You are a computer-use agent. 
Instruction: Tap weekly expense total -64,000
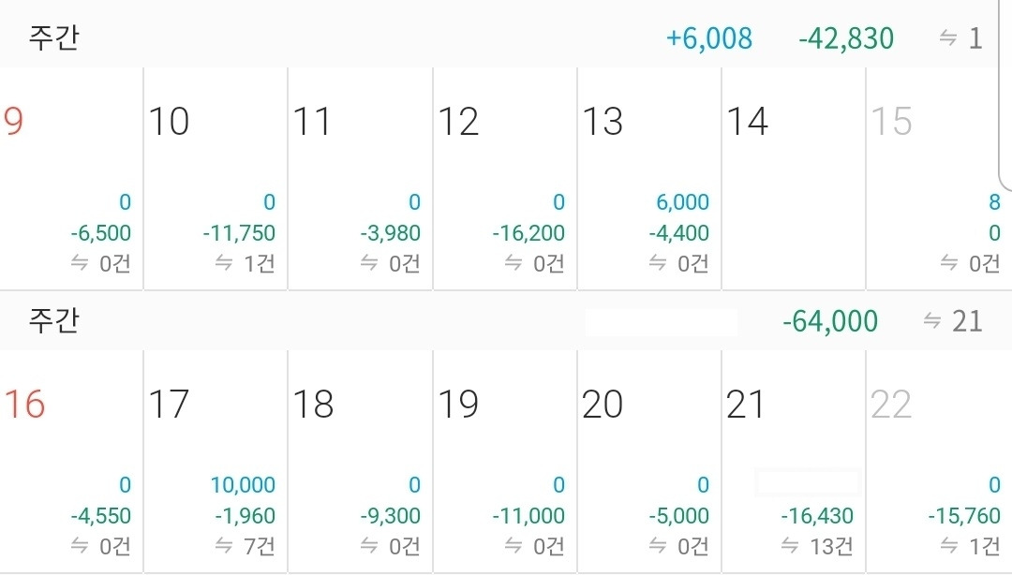(830, 320)
